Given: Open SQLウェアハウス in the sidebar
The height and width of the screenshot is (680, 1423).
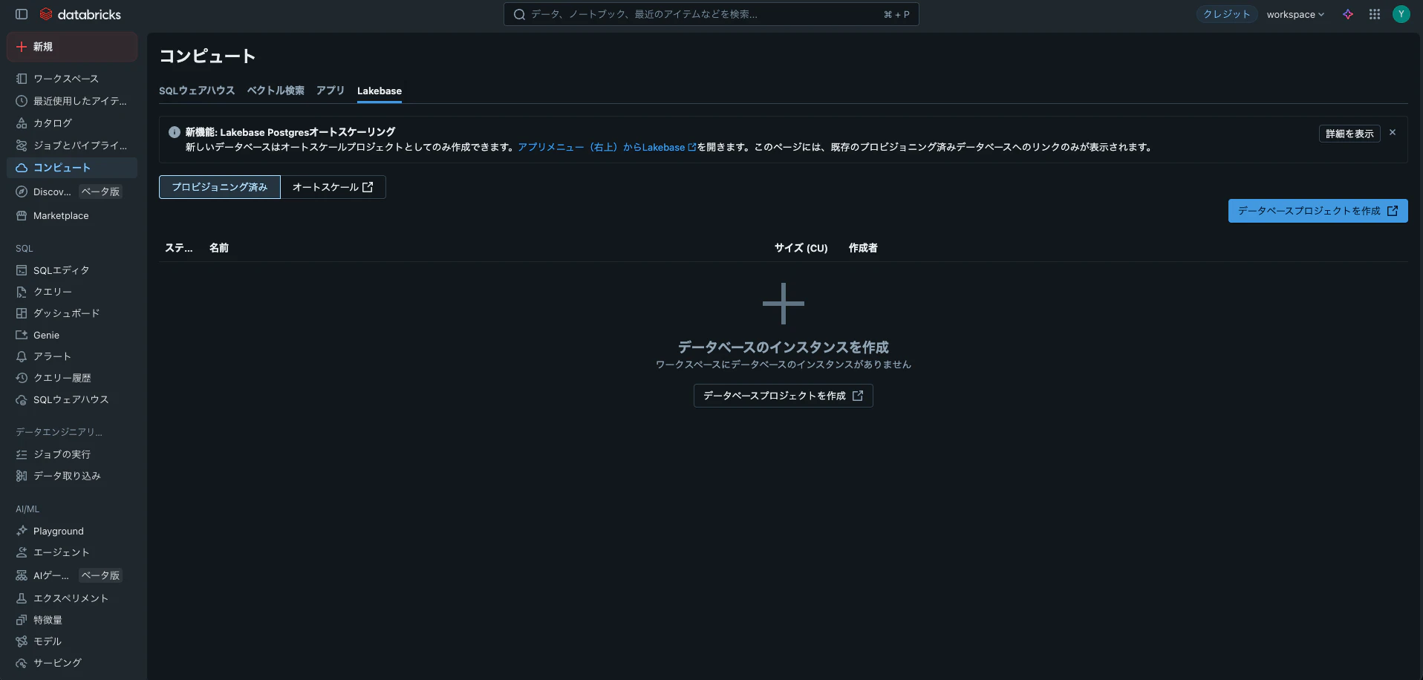Looking at the screenshot, I should pos(72,399).
